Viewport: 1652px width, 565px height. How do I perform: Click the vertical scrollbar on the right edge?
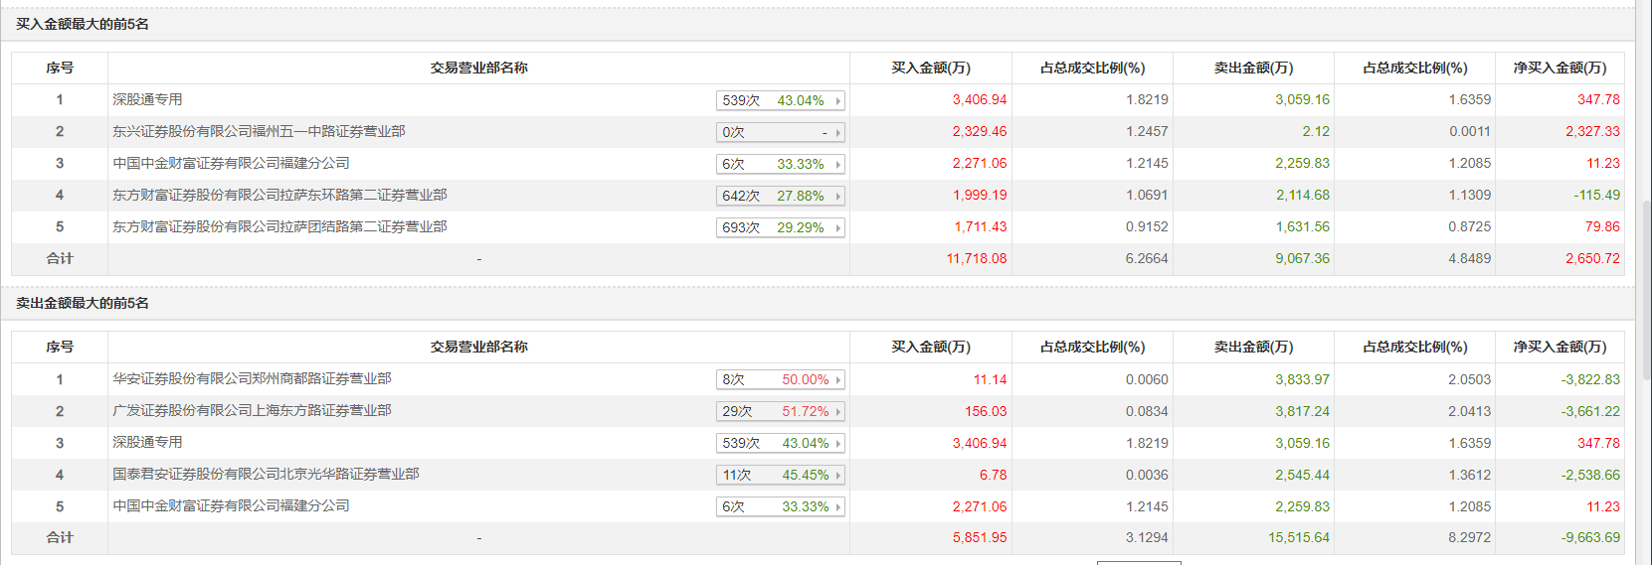coord(1645,288)
